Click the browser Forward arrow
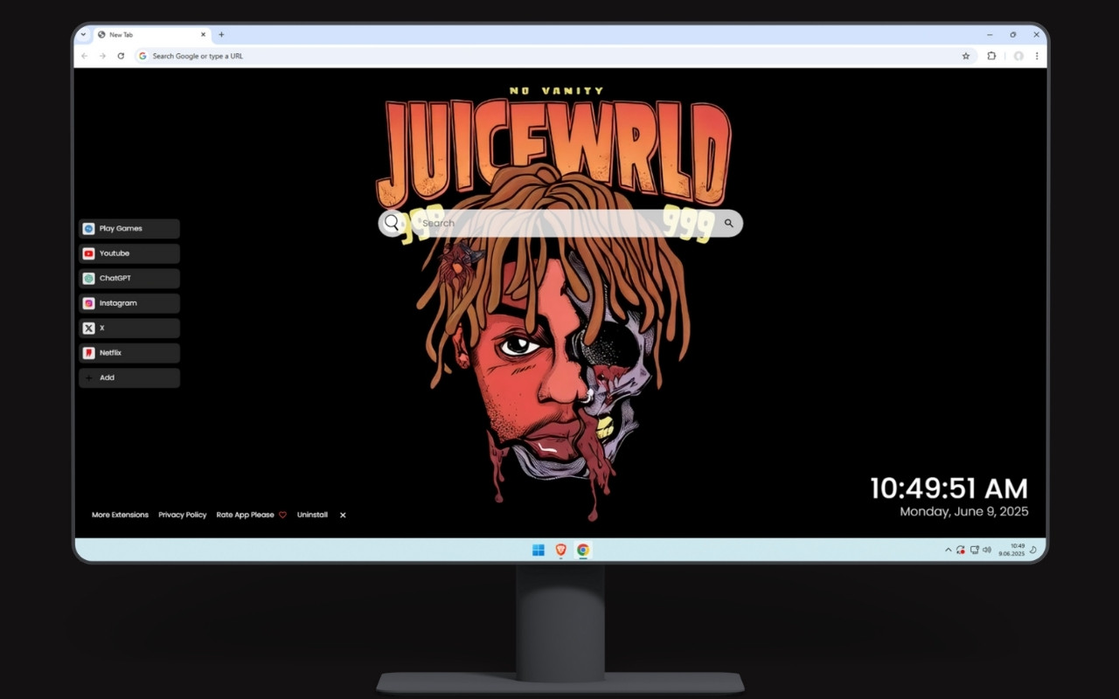The width and height of the screenshot is (1119, 699). coord(102,56)
